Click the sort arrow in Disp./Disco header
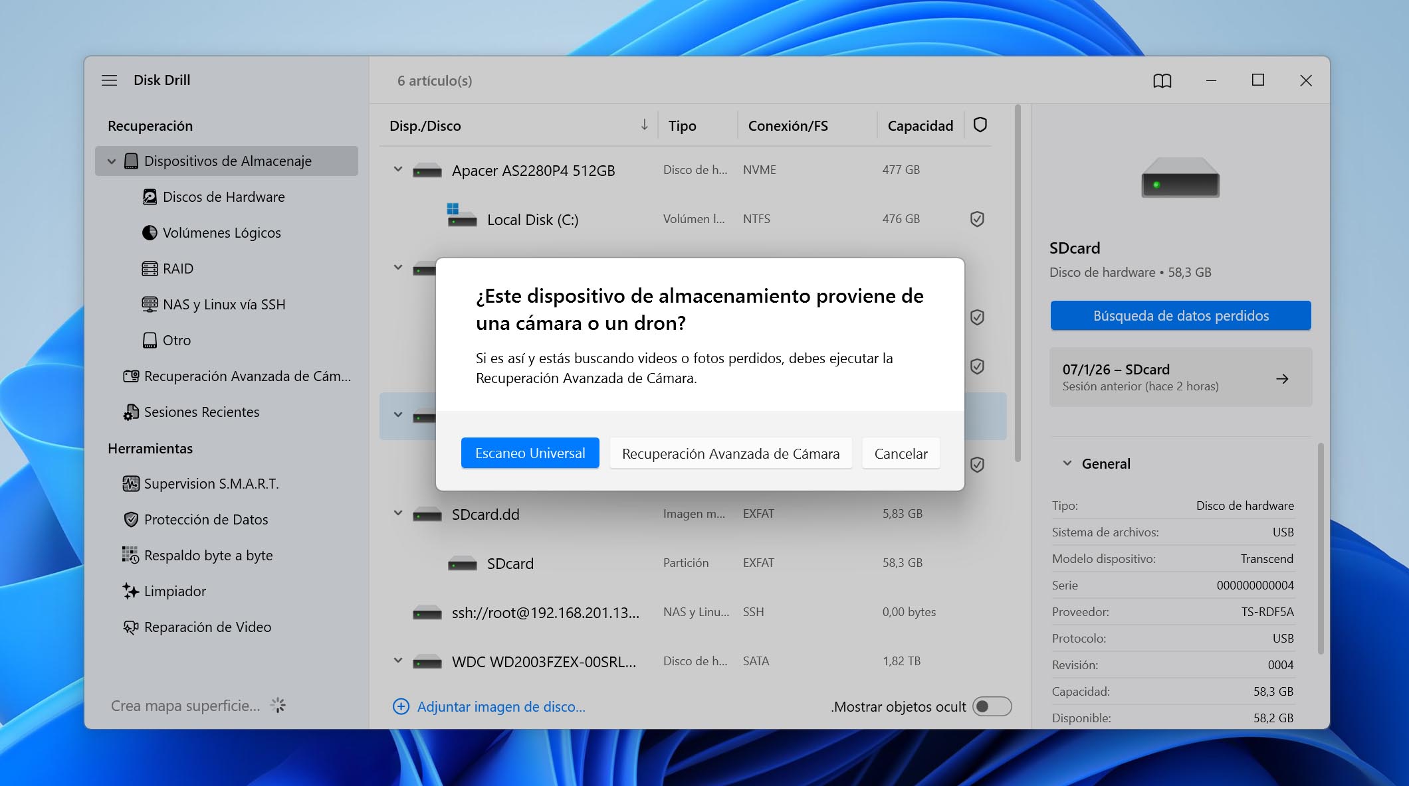Viewport: 1409px width, 786px height. click(644, 125)
